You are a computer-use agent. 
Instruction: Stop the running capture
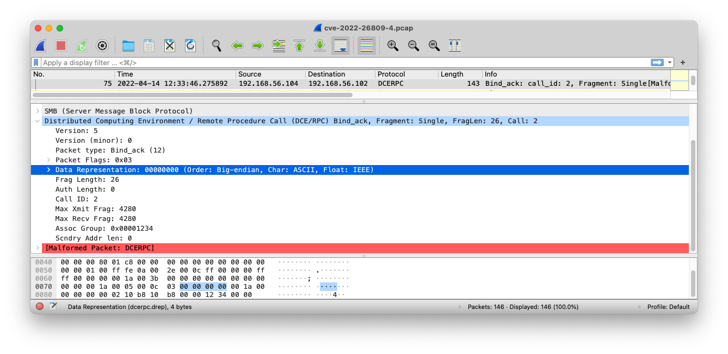[x=60, y=46]
